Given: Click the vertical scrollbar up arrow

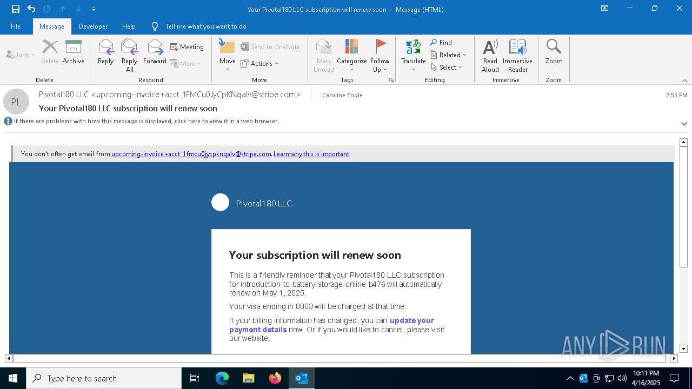Looking at the screenshot, I should pyautogui.click(x=683, y=142).
